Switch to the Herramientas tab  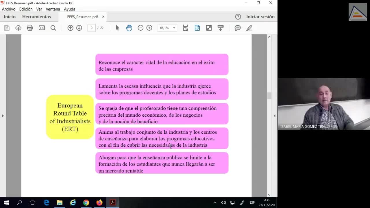coord(36,17)
